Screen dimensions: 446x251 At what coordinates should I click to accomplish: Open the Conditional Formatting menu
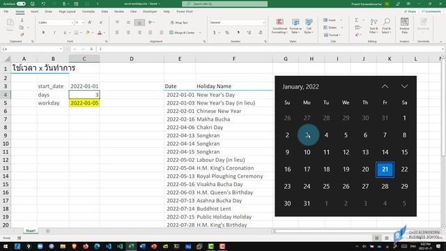click(280, 26)
